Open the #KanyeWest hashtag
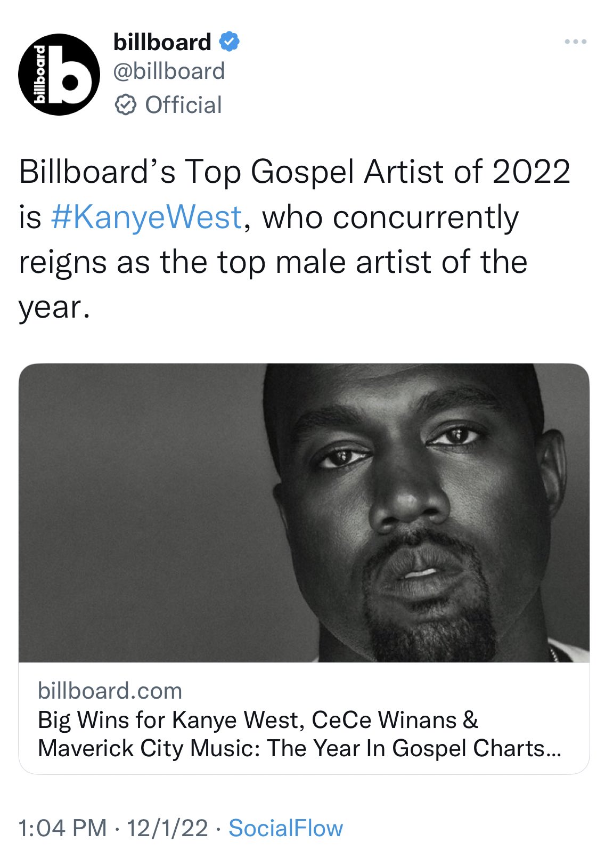The width and height of the screenshot is (605, 858). (146, 218)
